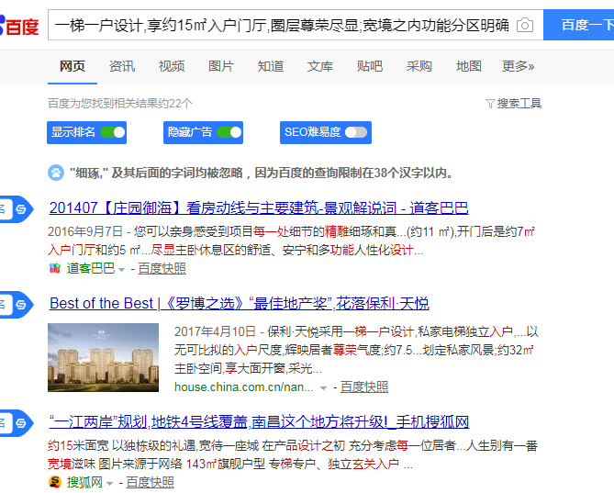Screen dimensions: 614x493
Task: Toggle the 显示排名 switch
Action: tap(113, 132)
